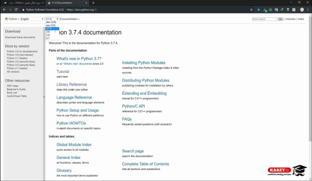Open the Chrome profile avatar

(302, 10)
